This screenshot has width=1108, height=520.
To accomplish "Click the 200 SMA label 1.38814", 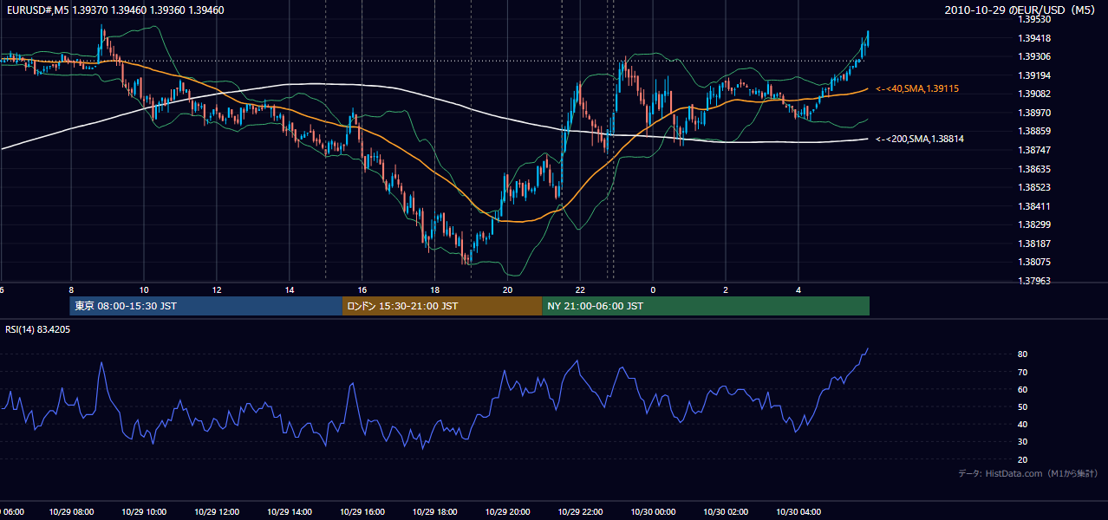I will coord(920,139).
